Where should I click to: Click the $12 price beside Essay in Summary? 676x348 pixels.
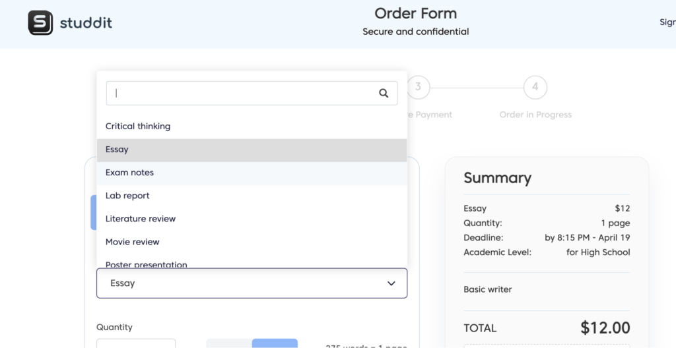point(623,209)
